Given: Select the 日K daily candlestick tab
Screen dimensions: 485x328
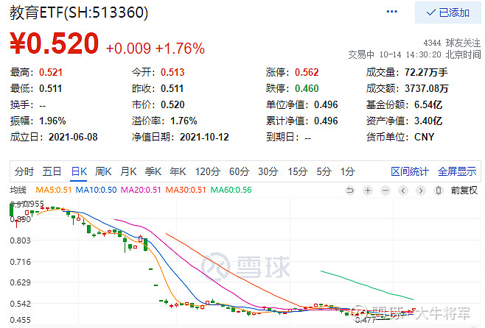Looking at the screenshot, I should point(79,171).
